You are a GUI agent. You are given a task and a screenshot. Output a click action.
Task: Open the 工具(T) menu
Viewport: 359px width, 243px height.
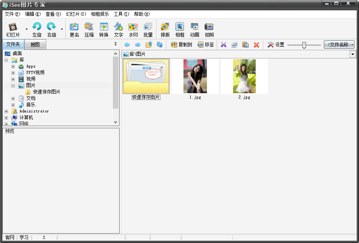click(121, 14)
